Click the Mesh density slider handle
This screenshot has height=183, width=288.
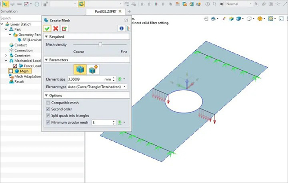tap(100, 44)
